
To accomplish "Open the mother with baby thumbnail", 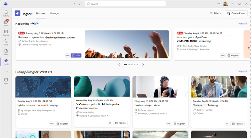I will [160, 87].
